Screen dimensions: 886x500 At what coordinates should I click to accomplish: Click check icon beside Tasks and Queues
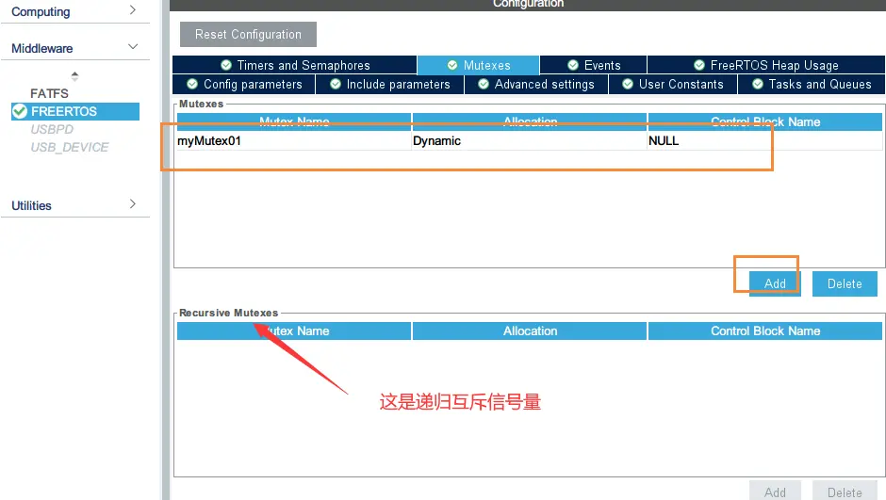757,84
